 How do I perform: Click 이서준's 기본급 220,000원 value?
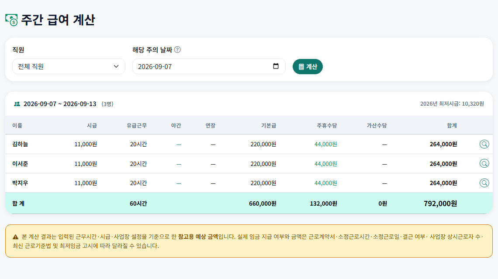[x=263, y=164]
